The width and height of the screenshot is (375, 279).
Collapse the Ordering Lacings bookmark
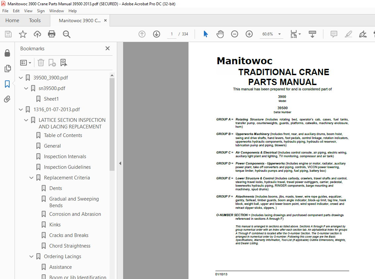[x=31, y=256]
